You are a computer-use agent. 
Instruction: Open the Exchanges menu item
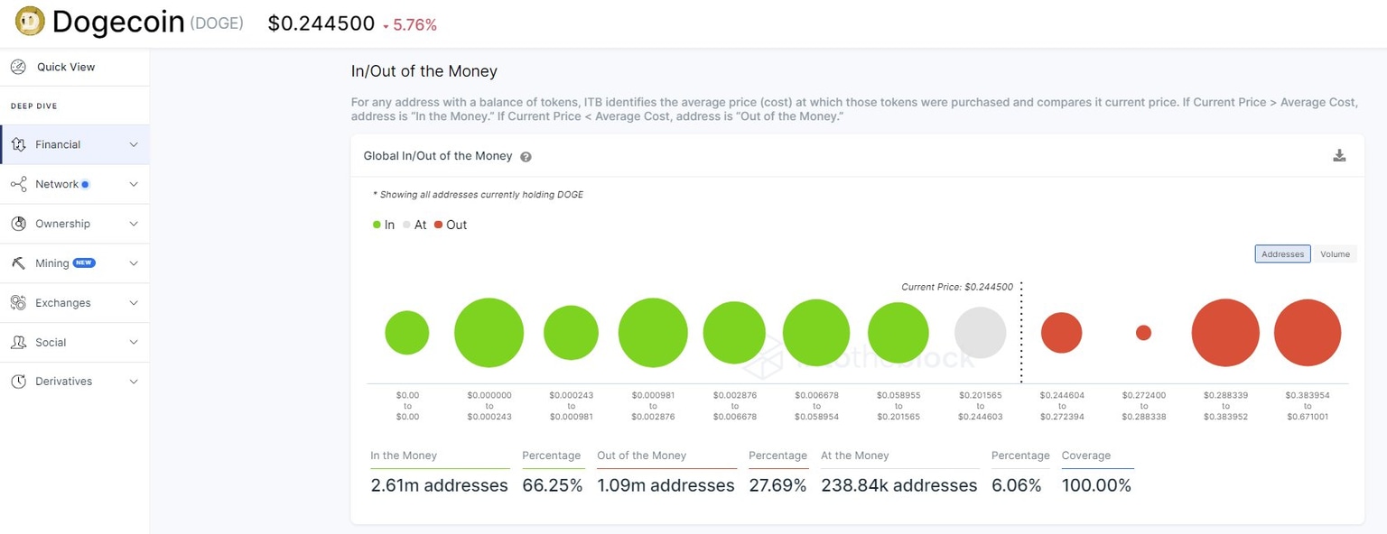point(63,303)
